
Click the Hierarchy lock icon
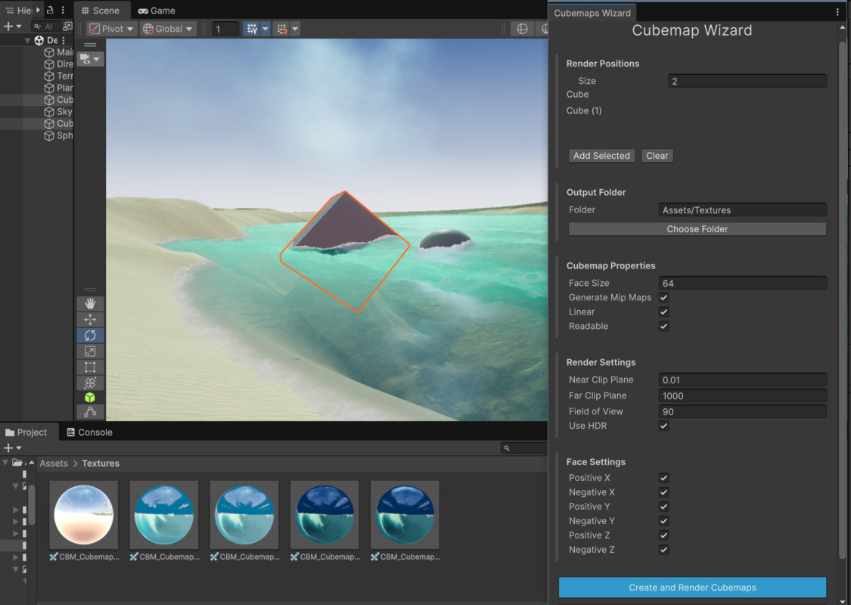pyautogui.click(x=50, y=10)
